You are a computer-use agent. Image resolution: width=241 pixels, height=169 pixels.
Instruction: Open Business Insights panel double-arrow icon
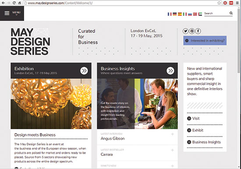(x=170, y=70)
